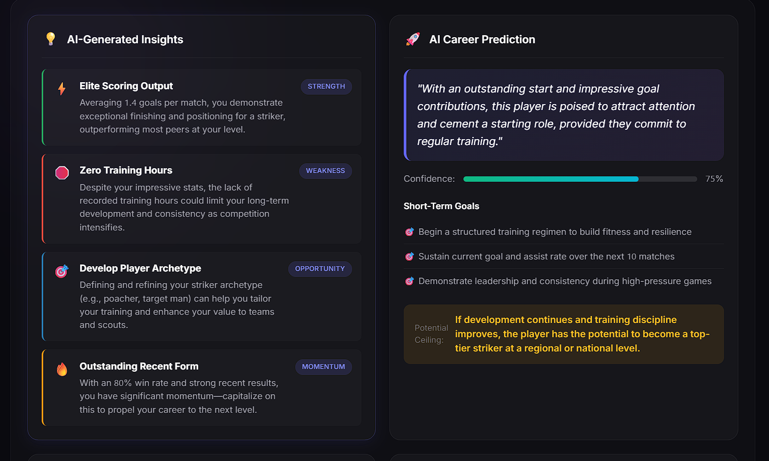Select the flame icon on Outstanding Recent Form
The height and width of the screenshot is (461, 769).
click(x=62, y=368)
